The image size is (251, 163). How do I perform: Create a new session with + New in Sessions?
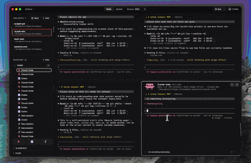pyautogui.click(x=46, y=60)
